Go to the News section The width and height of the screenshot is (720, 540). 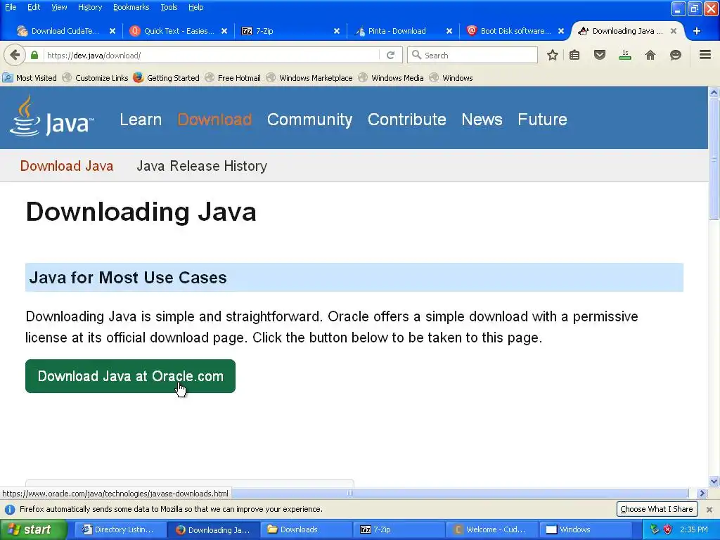click(x=482, y=120)
